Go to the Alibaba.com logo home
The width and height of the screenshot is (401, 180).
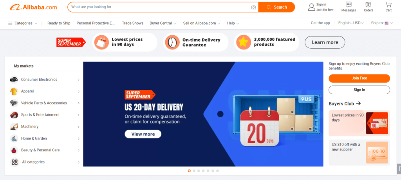pyautogui.click(x=34, y=7)
